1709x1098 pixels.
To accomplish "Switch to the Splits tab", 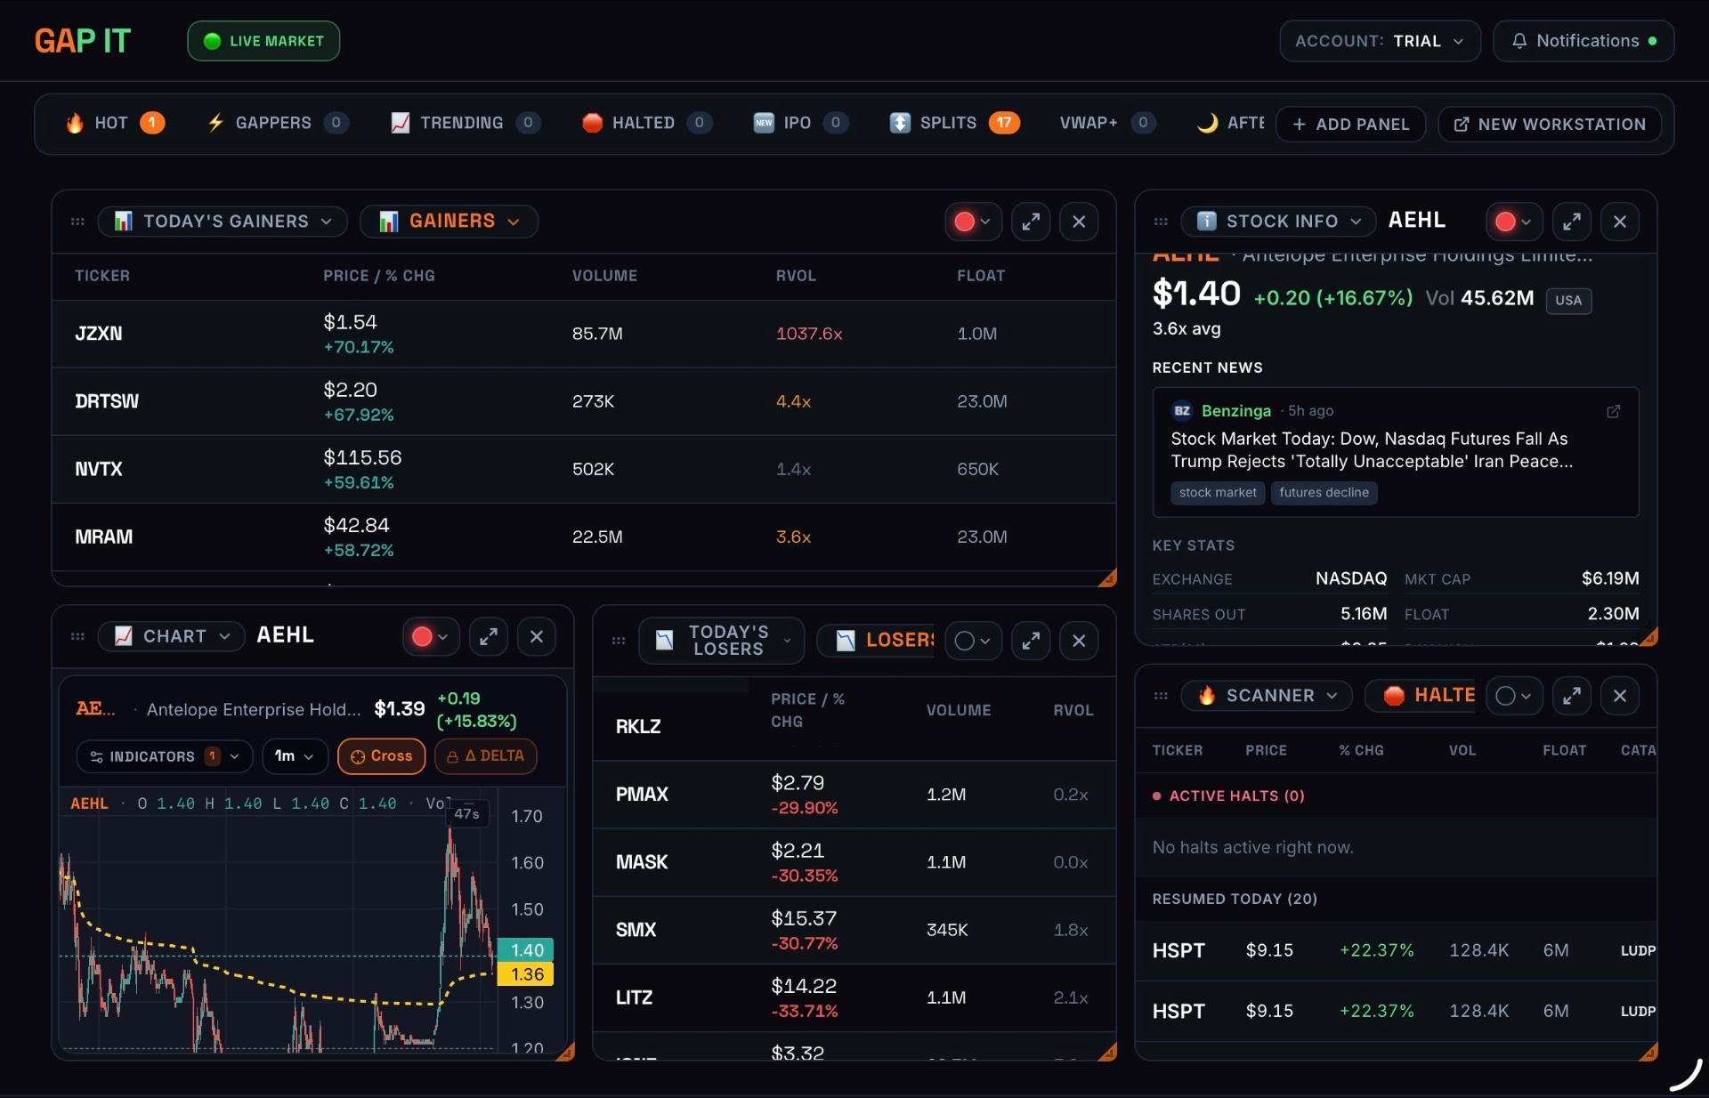I will [x=954, y=123].
